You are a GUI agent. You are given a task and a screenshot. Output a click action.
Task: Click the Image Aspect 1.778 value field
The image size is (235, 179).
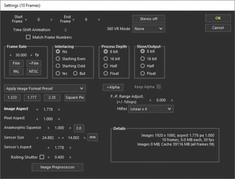pyautogui.click(x=48, y=109)
